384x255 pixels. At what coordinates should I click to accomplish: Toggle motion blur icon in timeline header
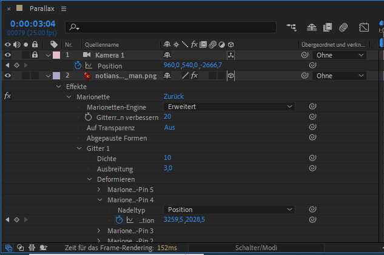click(343, 27)
